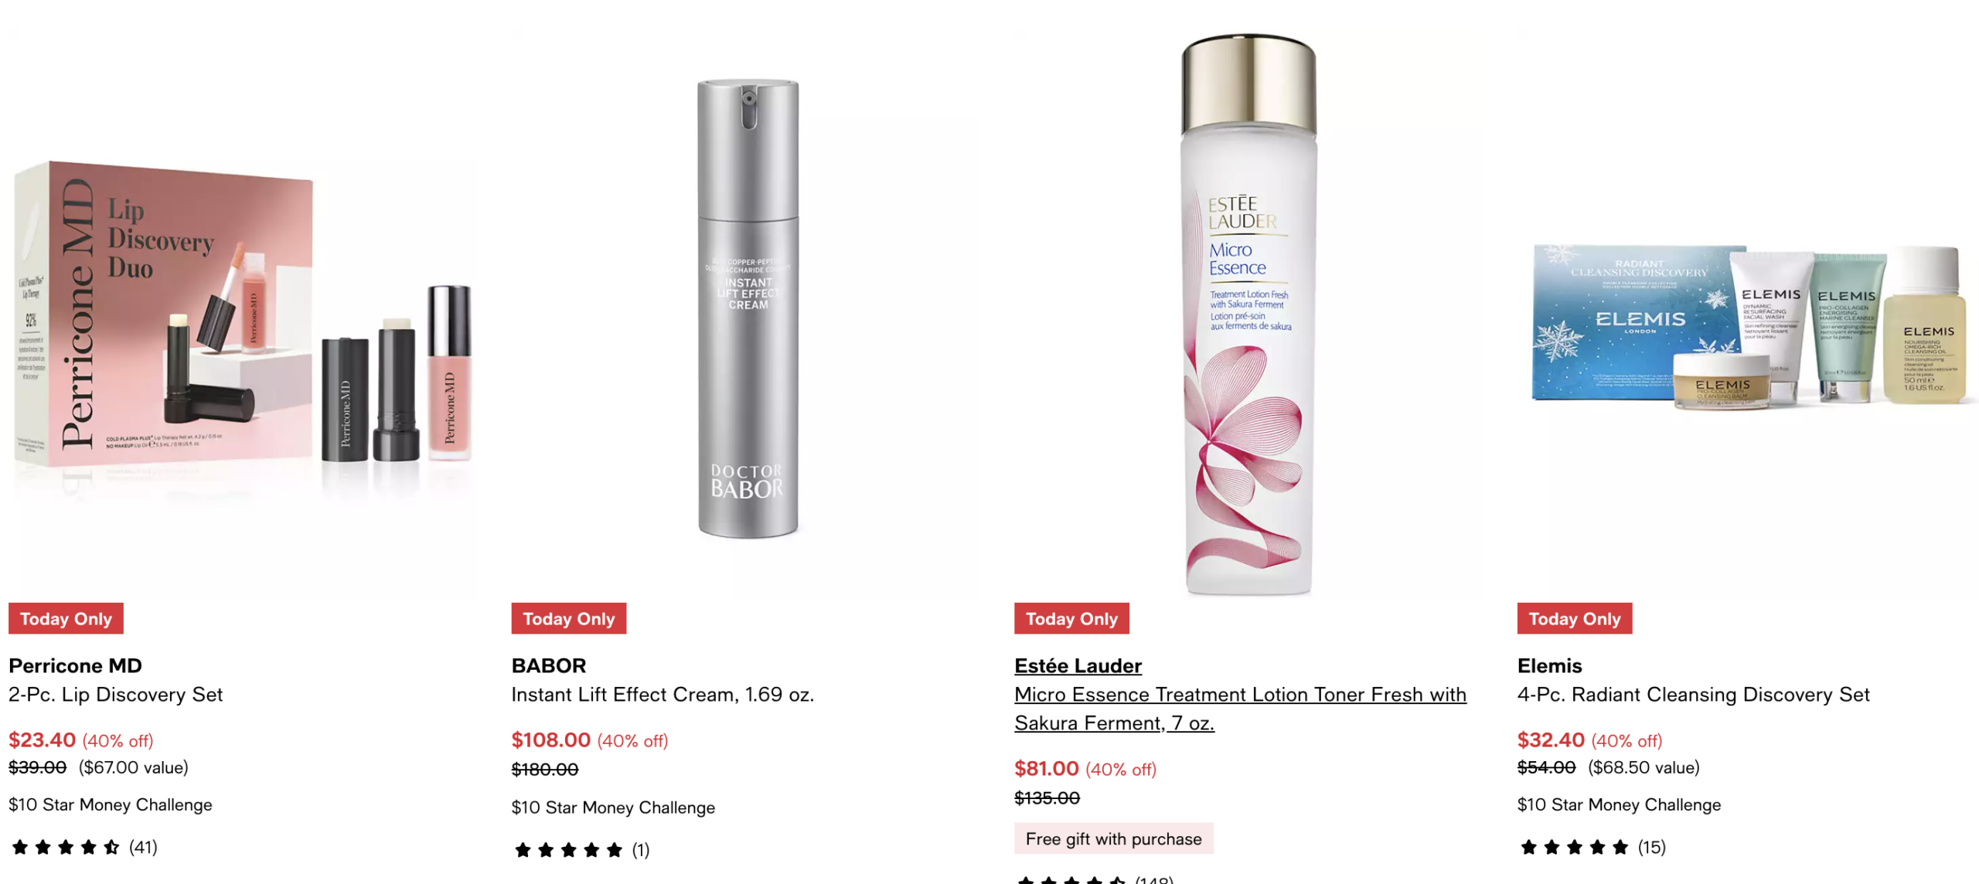Image resolution: width=1979 pixels, height=884 pixels.
Task: View Elemis star rating with 15 reviews
Action: (x=1592, y=847)
